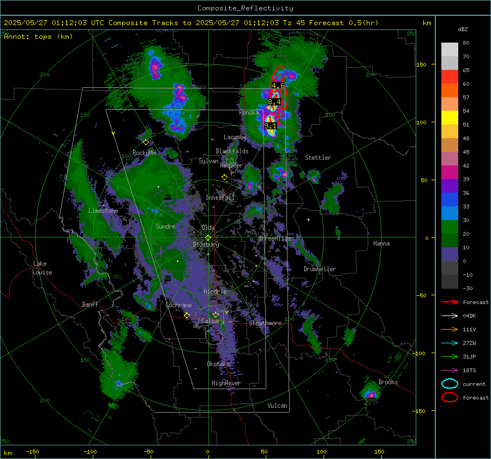Click the Drumheller town label
This screenshot has width=491, height=459.
(x=320, y=269)
